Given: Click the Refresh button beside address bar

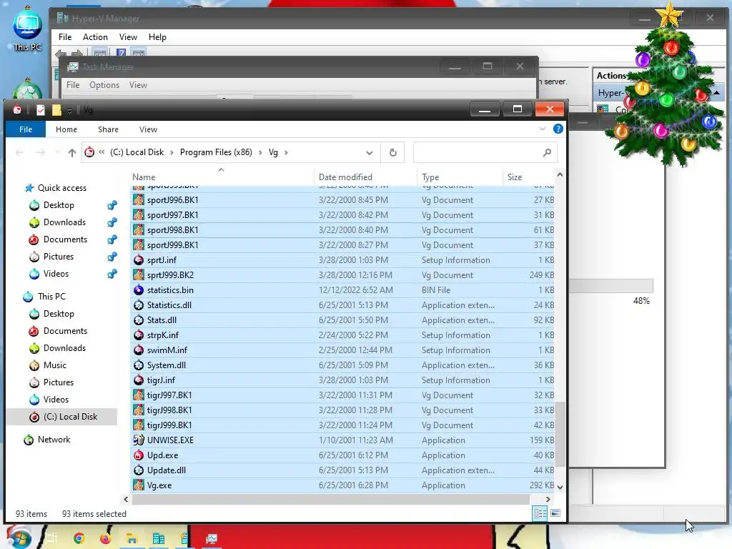Looking at the screenshot, I should point(392,153).
